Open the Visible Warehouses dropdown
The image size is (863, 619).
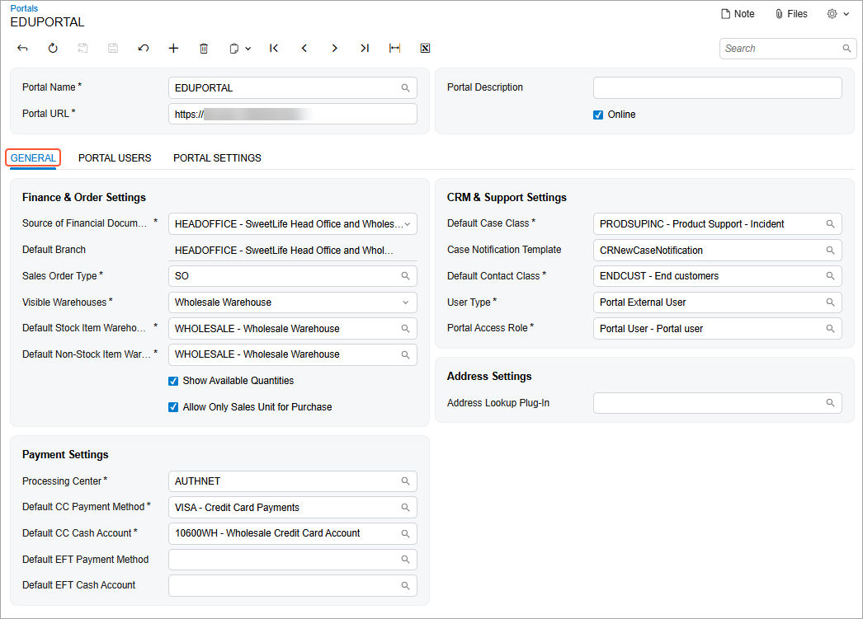click(405, 302)
